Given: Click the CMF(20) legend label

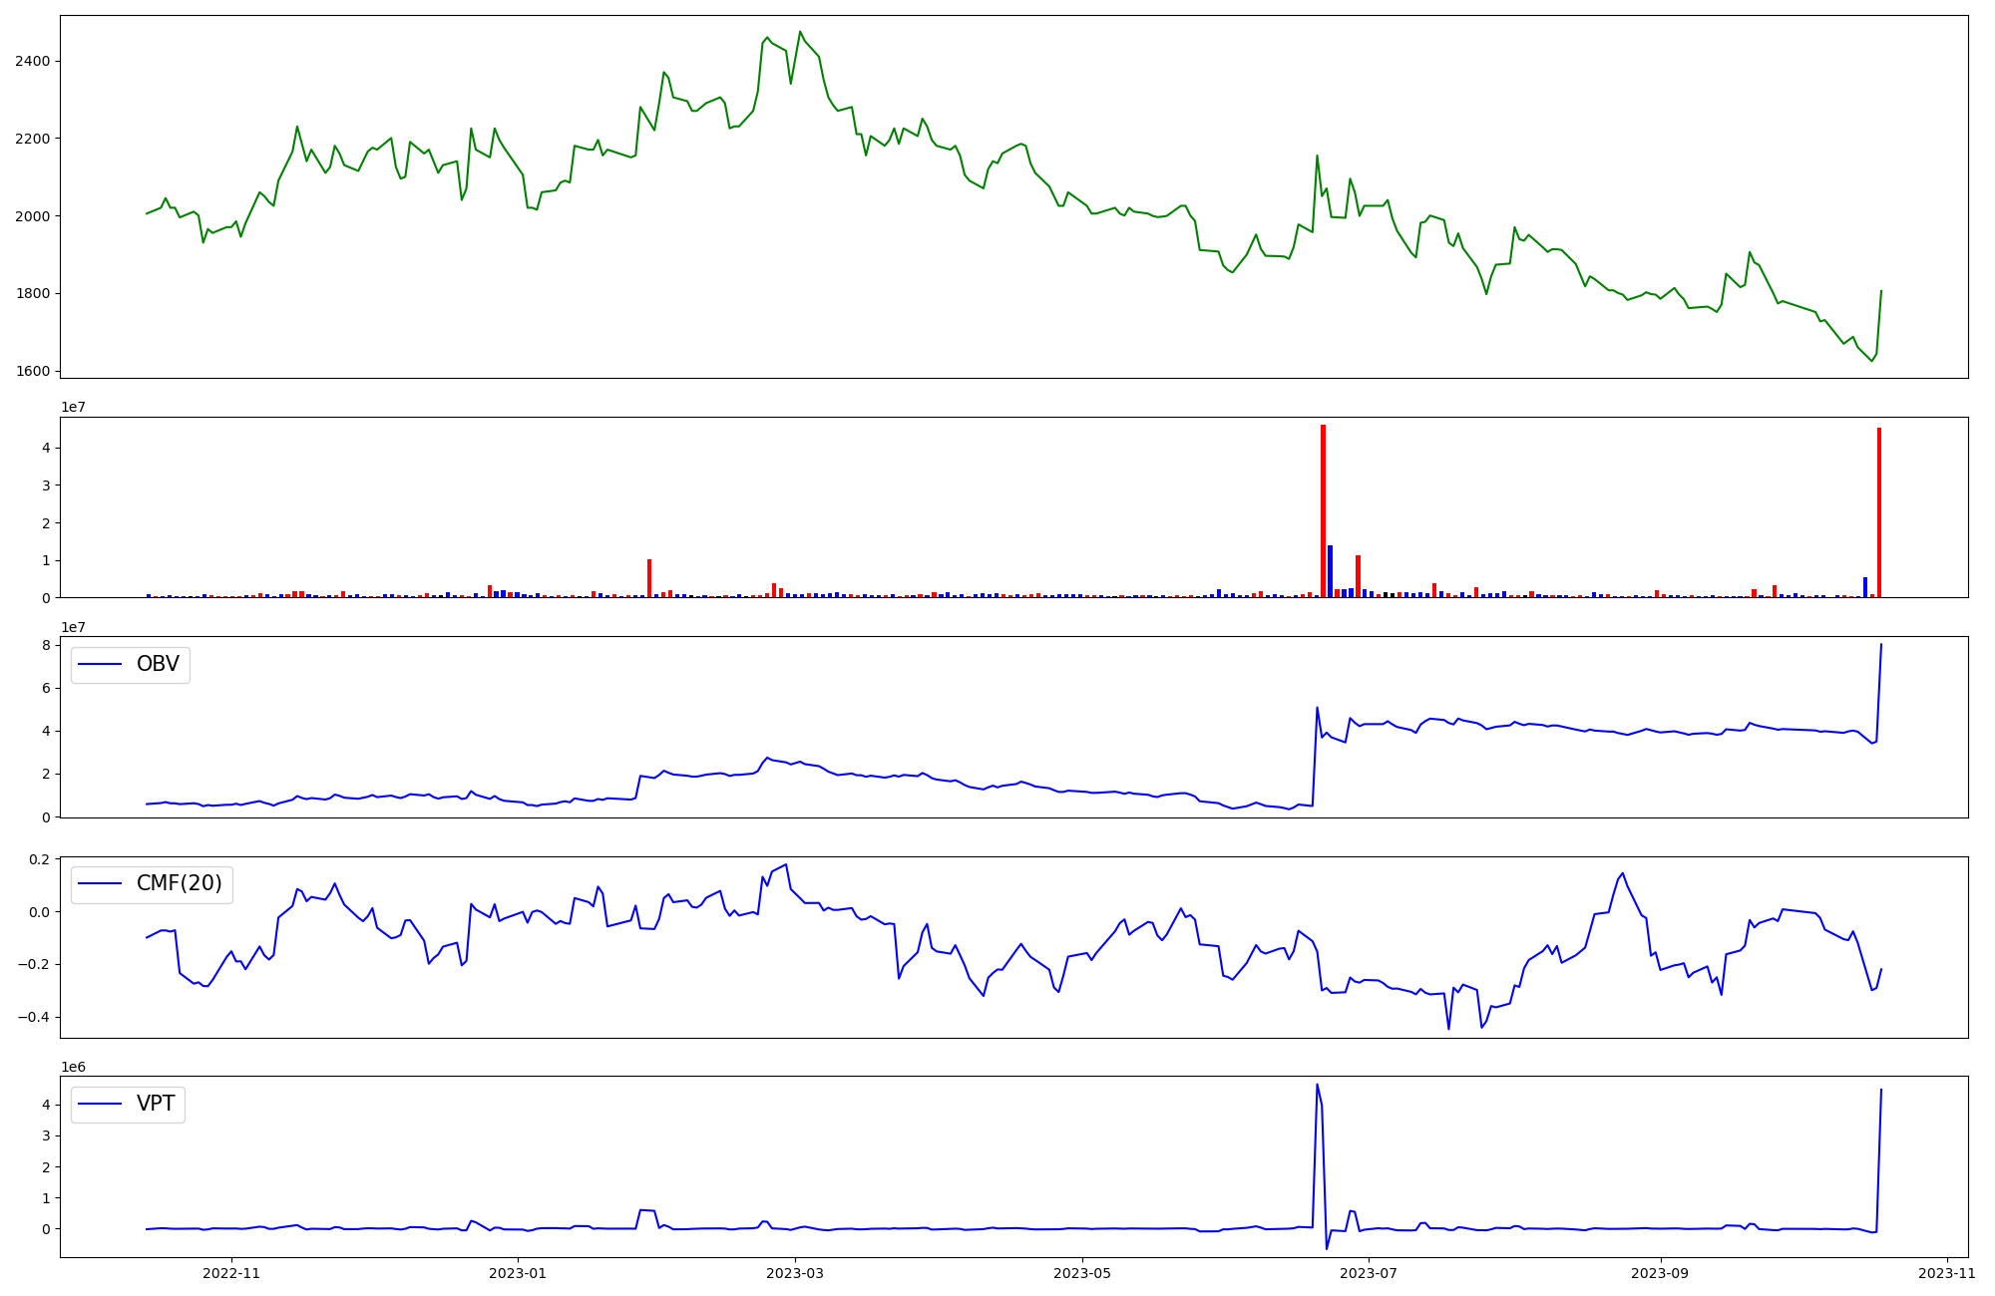Looking at the screenshot, I should point(179,884).
